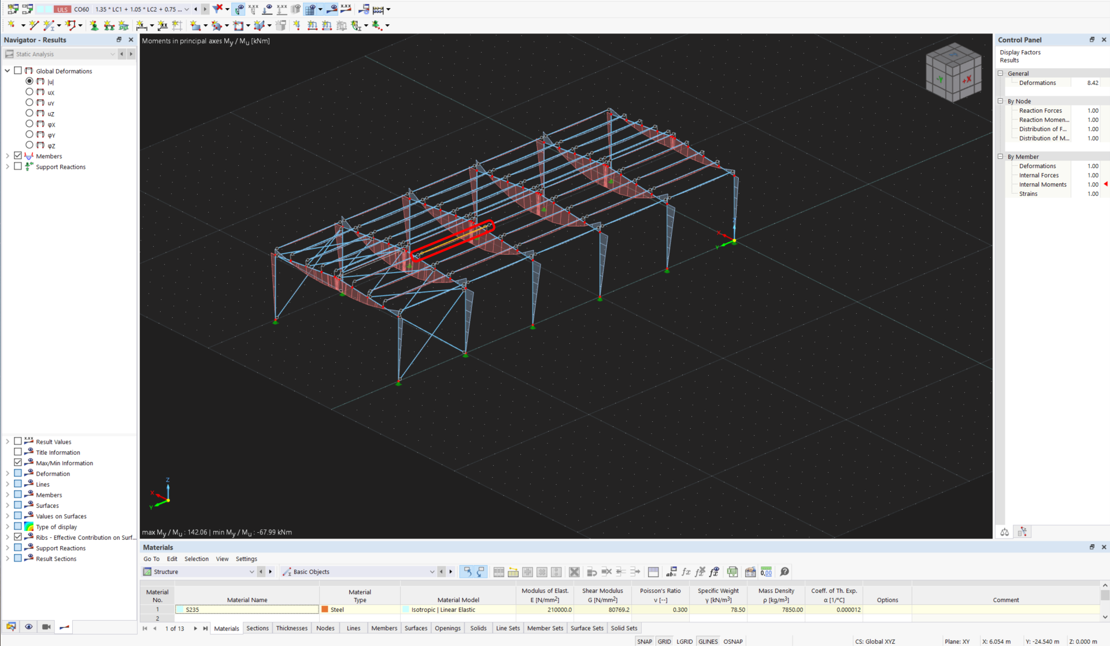Viewport: 1110px width, 646px height.
Task: Click the scale comparison icon below the Control Panel
Action: [1004, 532]
